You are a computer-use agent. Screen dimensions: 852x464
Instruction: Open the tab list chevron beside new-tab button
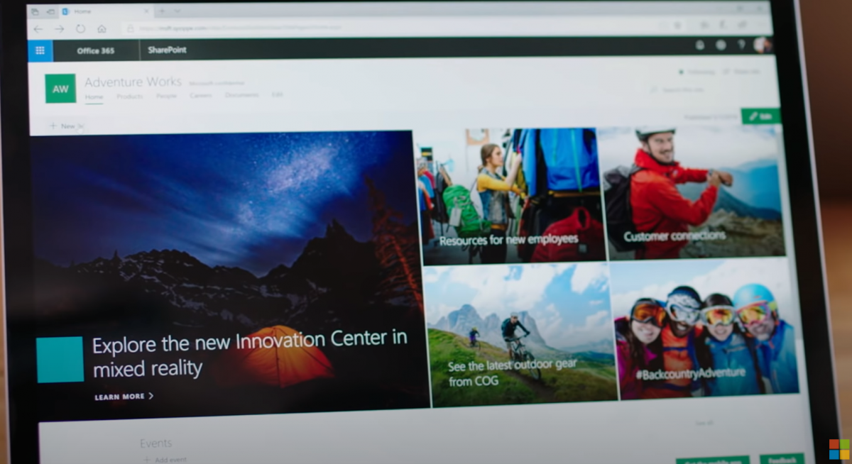(x=177, y=11)
